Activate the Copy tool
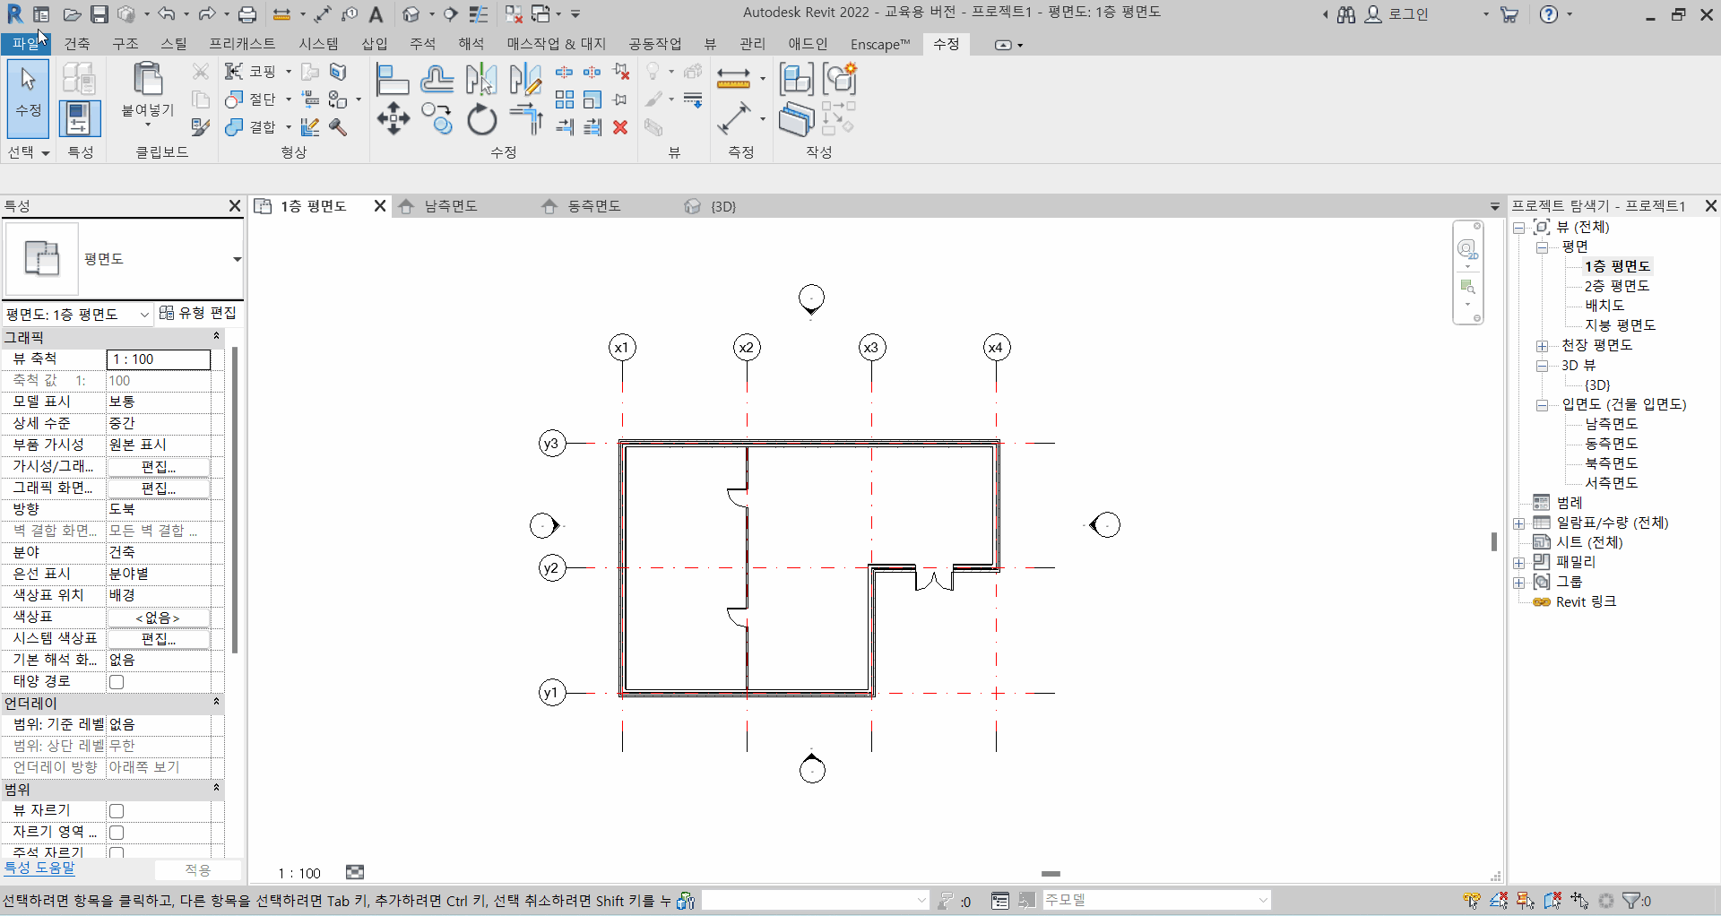 coord(437,118)
